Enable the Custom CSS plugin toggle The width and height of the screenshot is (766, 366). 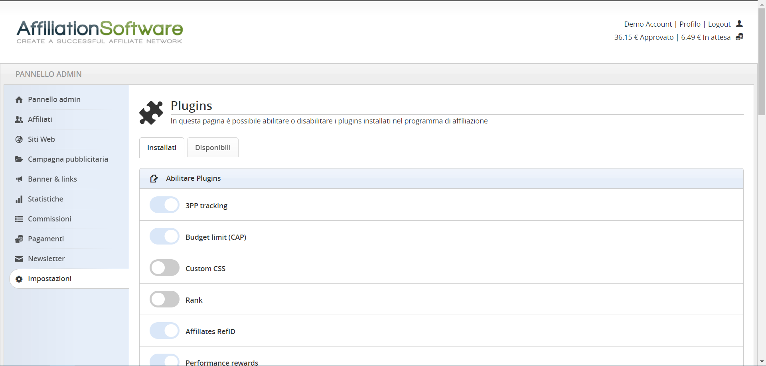(164, 268)
